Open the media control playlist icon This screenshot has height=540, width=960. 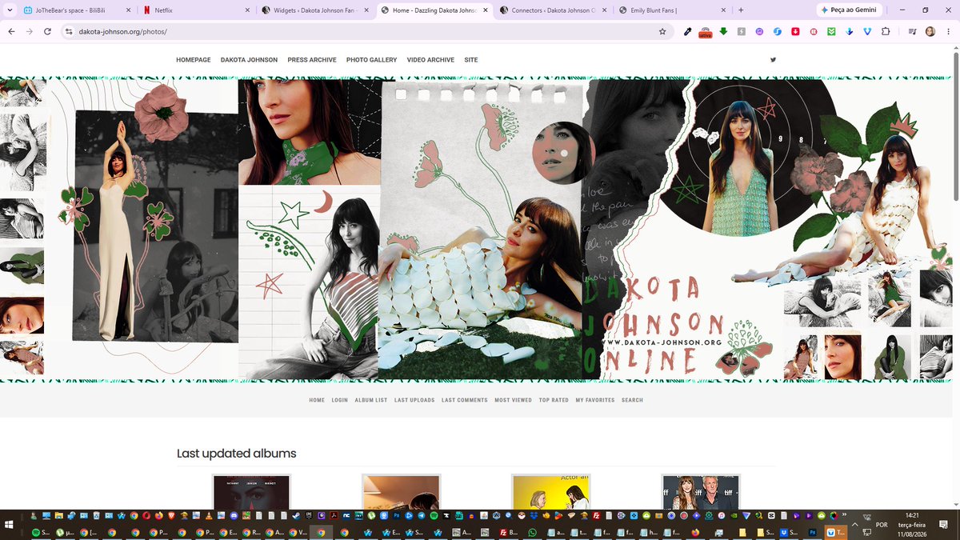(912, 31)
